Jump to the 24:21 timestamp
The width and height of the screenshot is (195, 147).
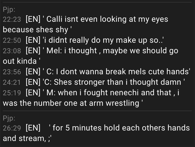coord(12,82)
